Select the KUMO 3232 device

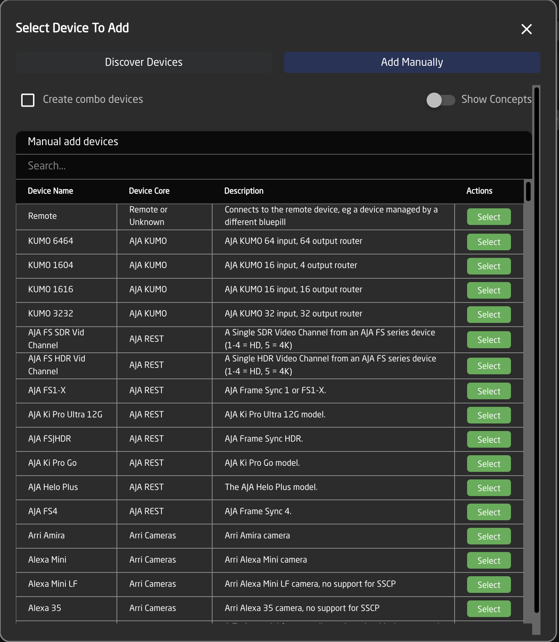[489, 315]
